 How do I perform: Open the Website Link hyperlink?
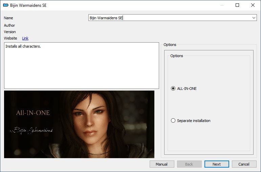[25, 38]
